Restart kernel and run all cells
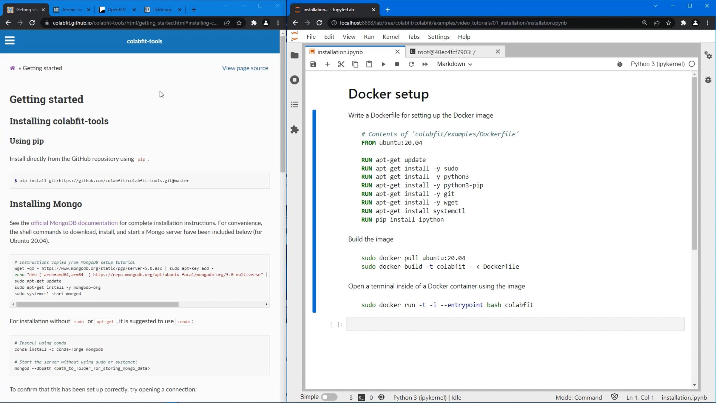The height and width of the screenshot is (403, 716). 425,64
